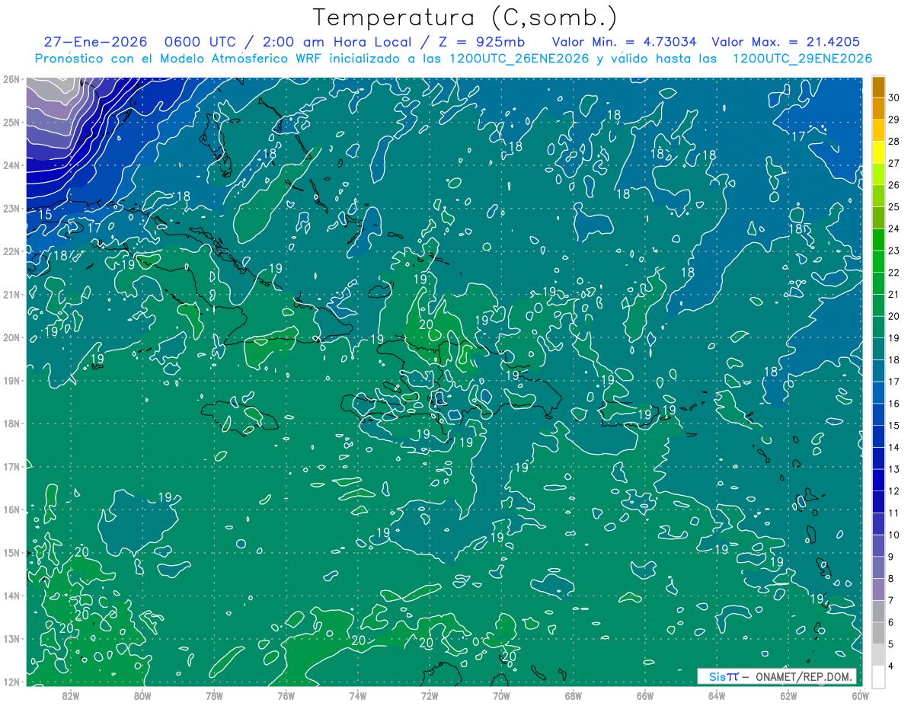Viewport: 914px width, 706px height.
Task: Click the '15' contour label on the map
Action: [x=46, y=215]
